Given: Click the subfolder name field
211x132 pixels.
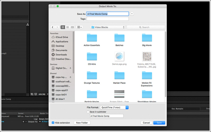Looking at the screenshot, I should [107, 116].
